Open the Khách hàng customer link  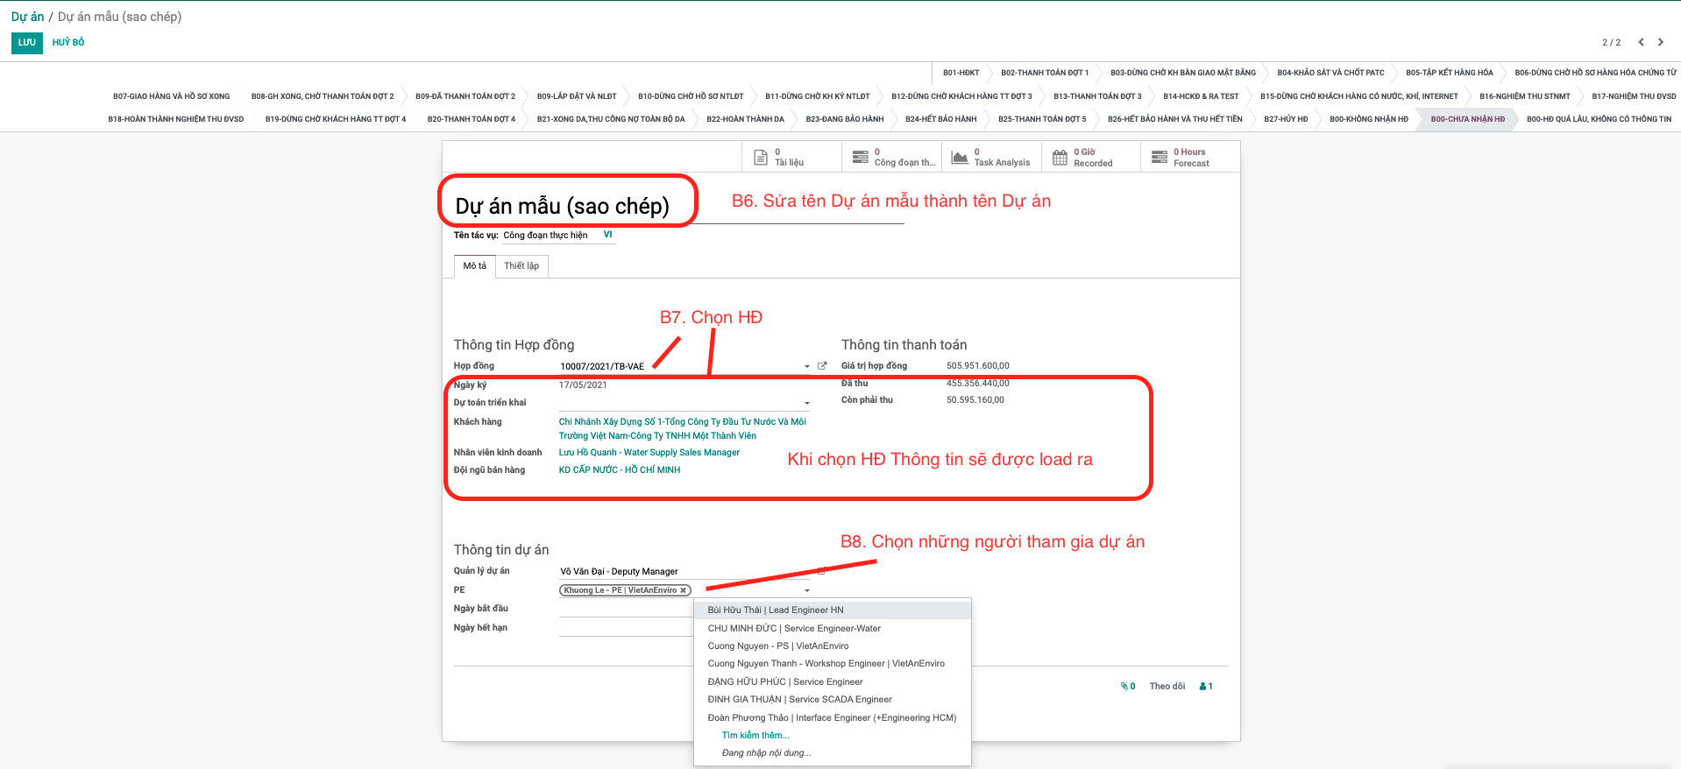[683, 428]
